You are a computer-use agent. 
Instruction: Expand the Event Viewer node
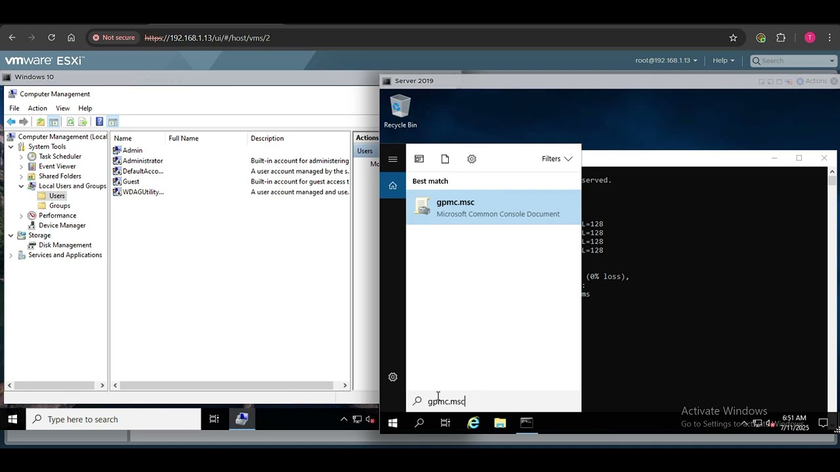click(21, 167)
